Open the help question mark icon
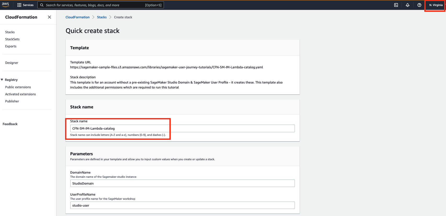The image size is (446, 216). (419, 5)
